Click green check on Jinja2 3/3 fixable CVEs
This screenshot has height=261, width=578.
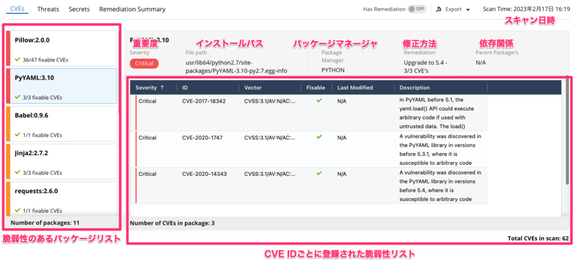17,172
